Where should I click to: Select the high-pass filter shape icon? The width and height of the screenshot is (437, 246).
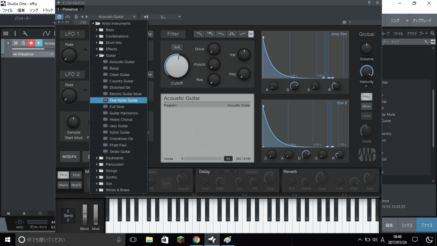(243, 34)
